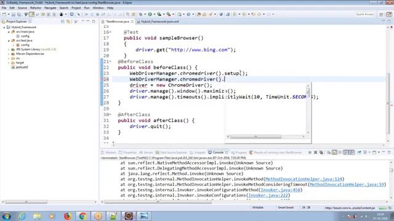
Task: Select pom.xml in Project Explorer
Action: pos(22,67)
